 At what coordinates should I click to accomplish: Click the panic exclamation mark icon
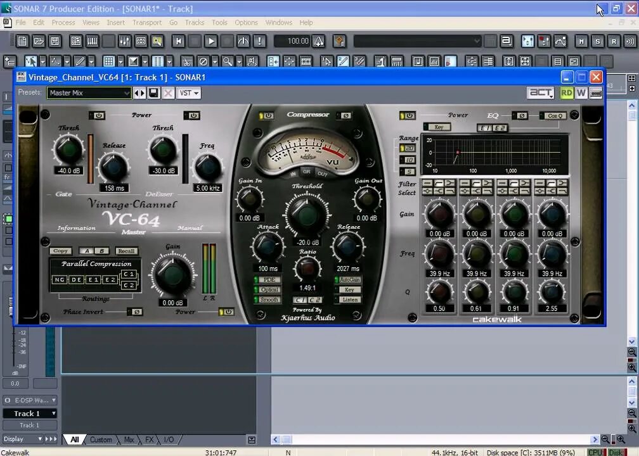260,41
